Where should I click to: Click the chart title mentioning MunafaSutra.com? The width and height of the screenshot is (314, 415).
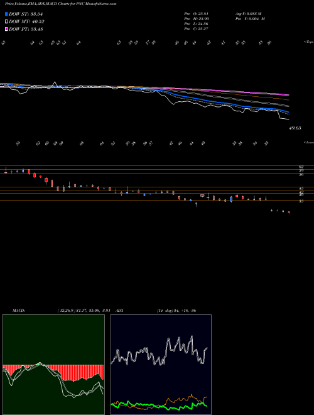(60, 4)
